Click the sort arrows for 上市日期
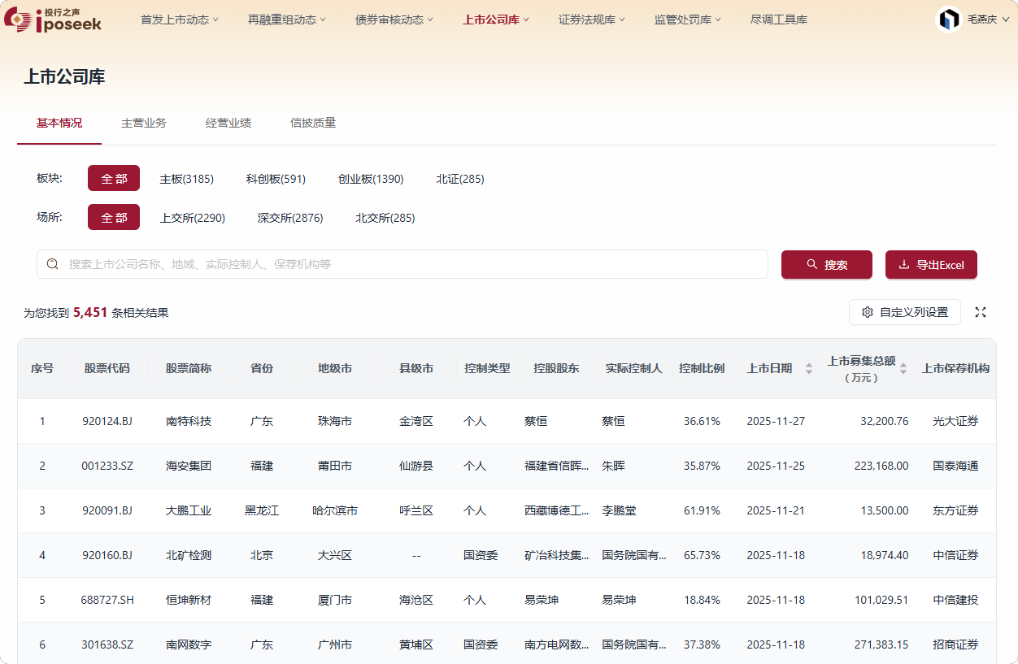The height and width of the screenshot is (664, 1018). (x=808, y=368)
